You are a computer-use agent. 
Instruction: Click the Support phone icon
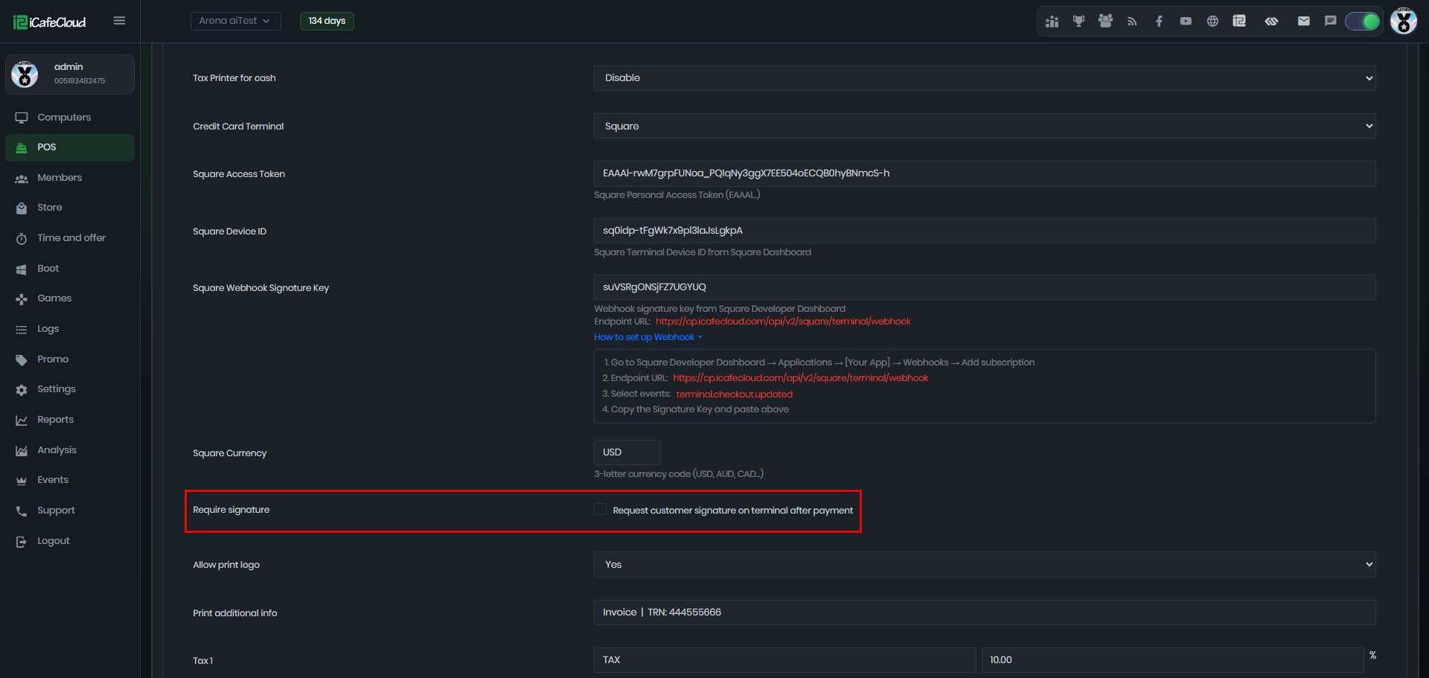coord(22,511)
